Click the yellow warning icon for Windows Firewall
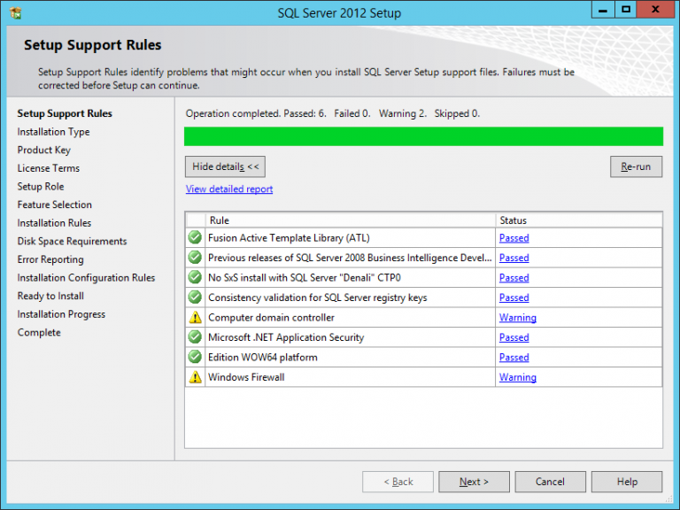 pos(195,377)
